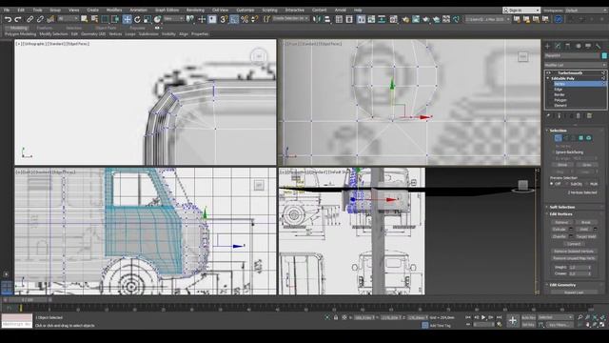609x343 pixels.
Task: Select the SubObj preview selection radio
Action: (x=567, y=184)
